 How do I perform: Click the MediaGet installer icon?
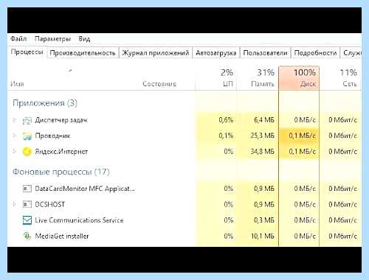27,236
